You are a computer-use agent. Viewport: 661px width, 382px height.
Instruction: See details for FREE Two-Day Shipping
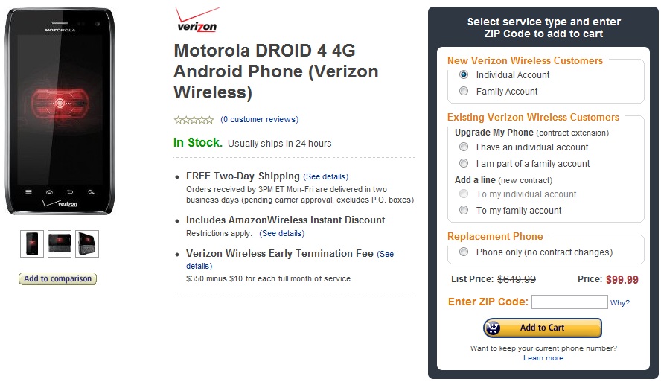click(325, 177)
